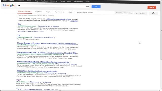The image size is (162, 91).
Task: Switch to the Картинки results tab
Action: click(39, 12)
